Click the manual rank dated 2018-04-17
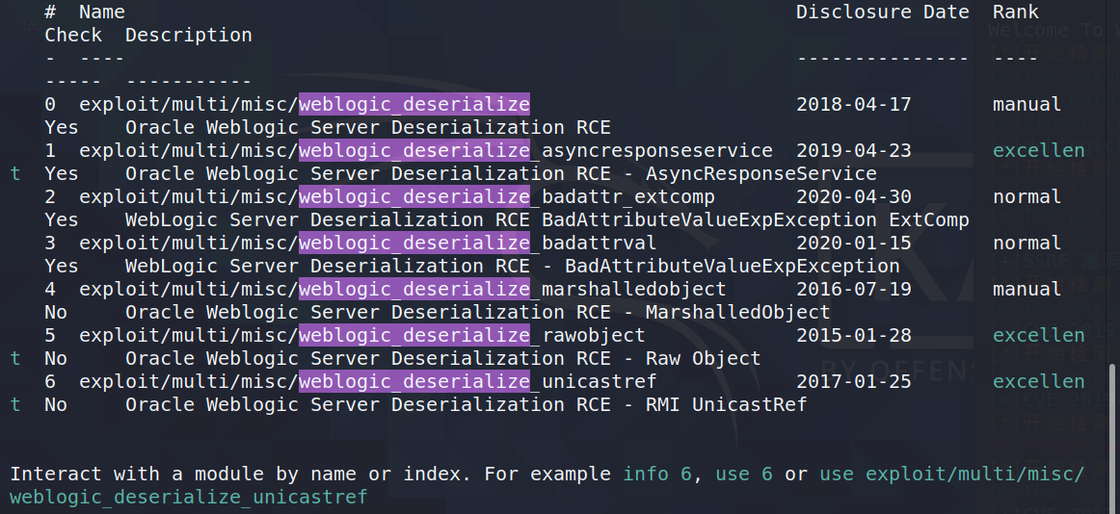Screen dimensions: 1120x514 pyautogui.click(x=1027, y=104)
